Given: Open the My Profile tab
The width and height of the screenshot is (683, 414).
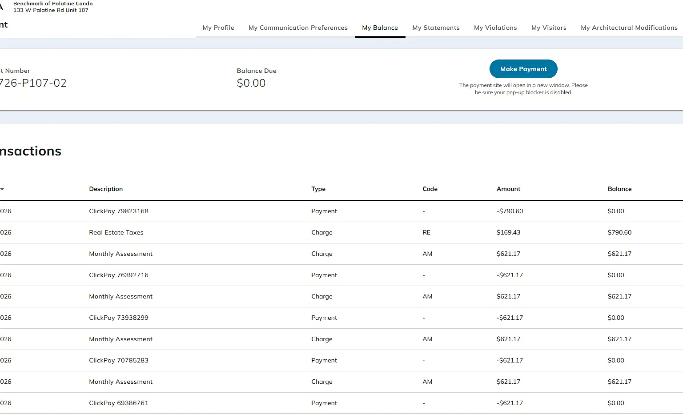Looking at the screenshot, I should coord(218,28).
